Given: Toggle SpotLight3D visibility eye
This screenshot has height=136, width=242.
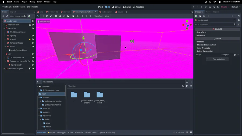Looking at the screenshot, I should point(33,65).
